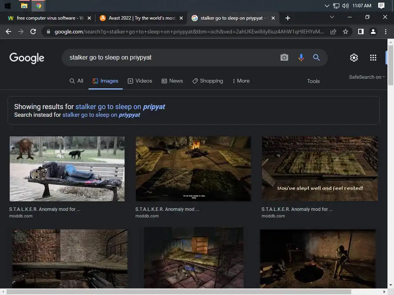Open the SafeSearch on dropdown

point(367,77)
